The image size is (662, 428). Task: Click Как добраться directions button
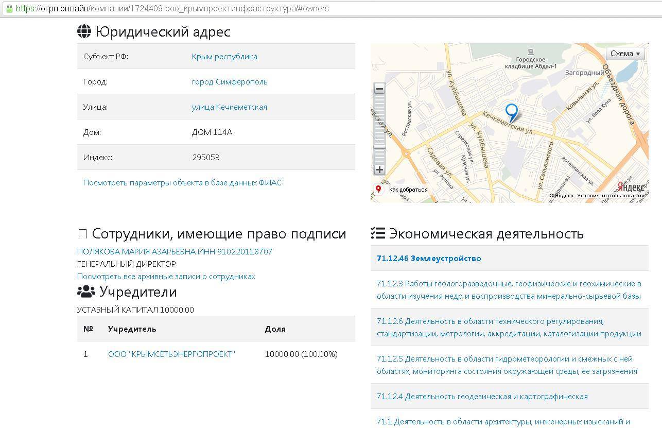[x=408, y=190]
